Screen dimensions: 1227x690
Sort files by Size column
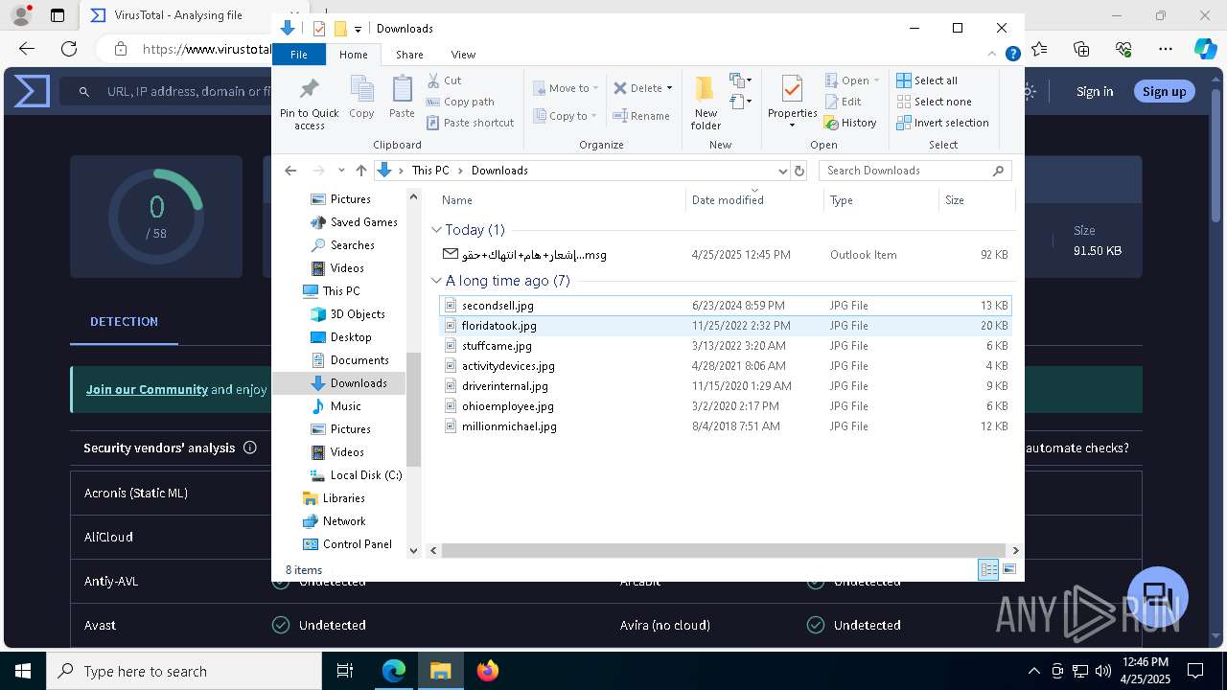pyautogui.click(x=976, y=200)
